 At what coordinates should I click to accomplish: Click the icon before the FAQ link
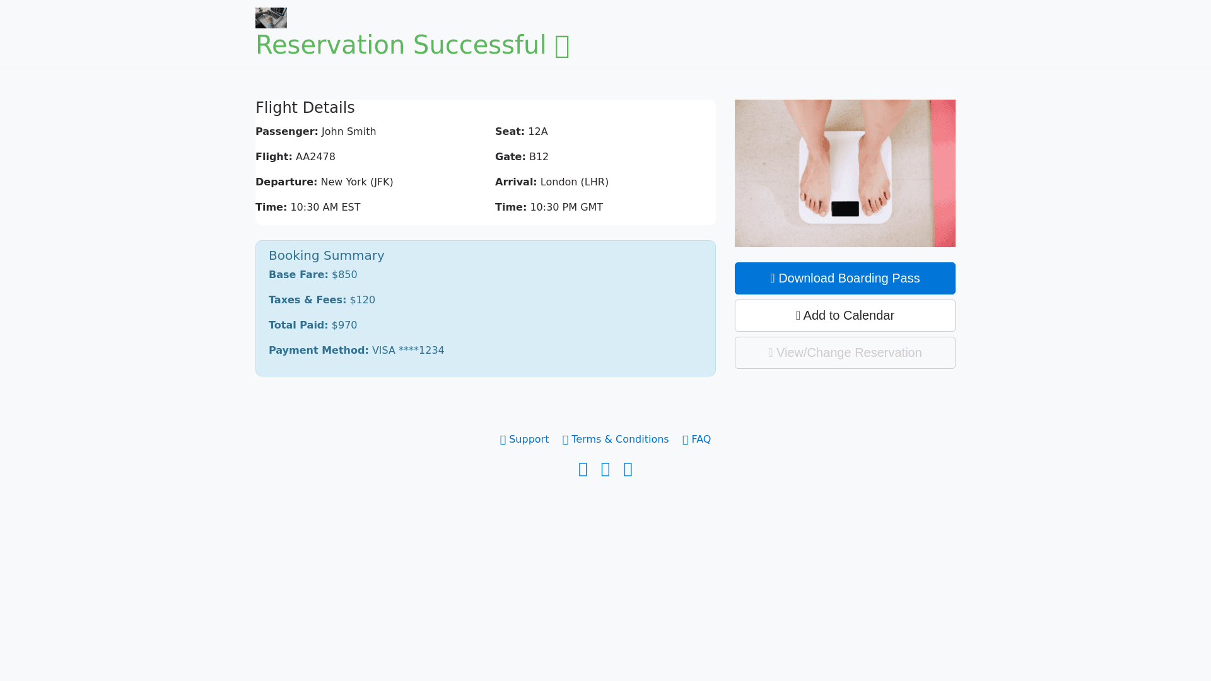[686, 440]
